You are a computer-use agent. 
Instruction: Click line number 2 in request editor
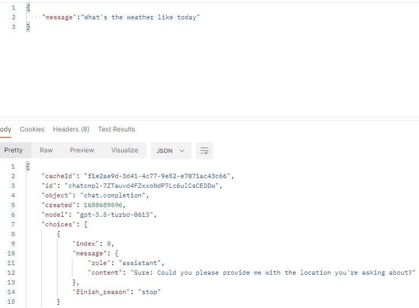click(x=13, y=17)
